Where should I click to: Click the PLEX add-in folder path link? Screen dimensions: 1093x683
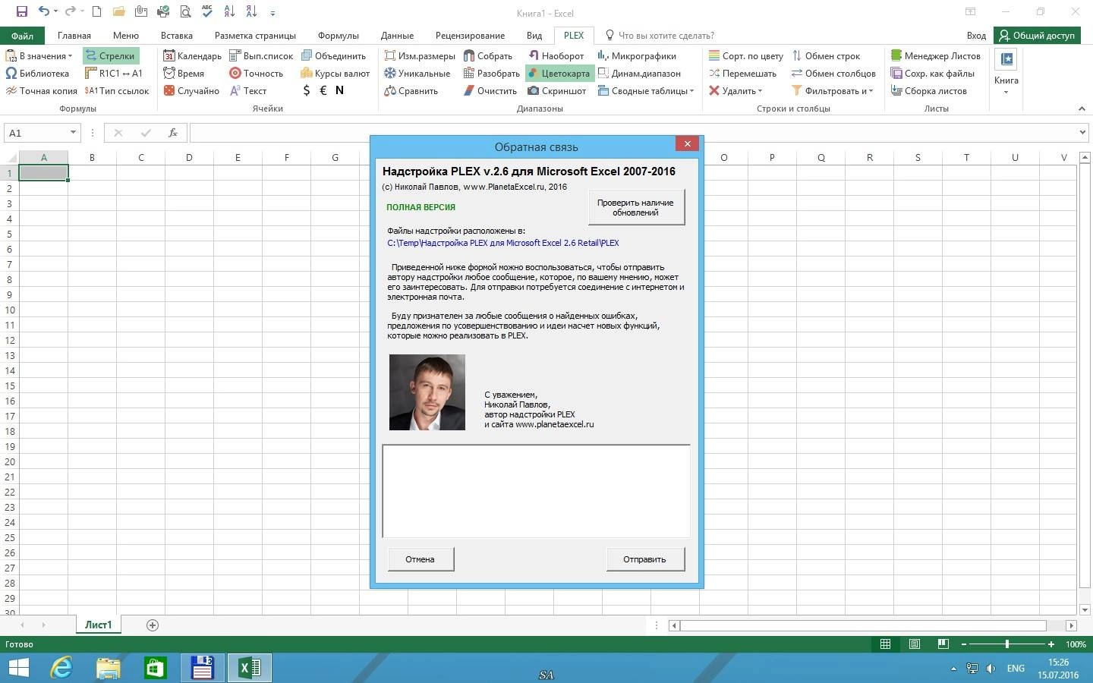[503, 243]
